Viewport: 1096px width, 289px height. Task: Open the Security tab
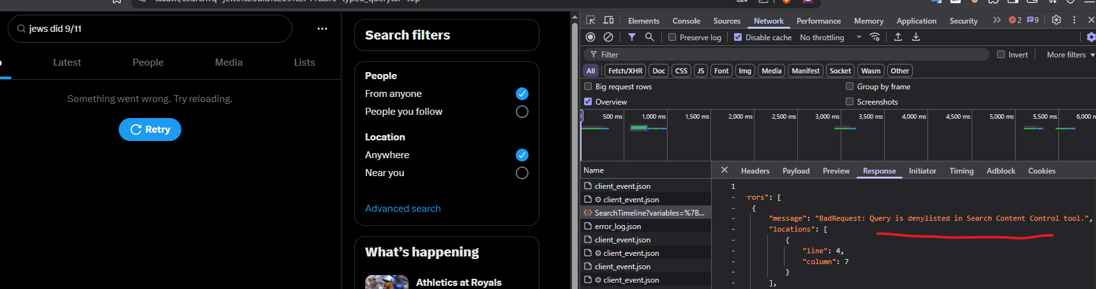pyautogui.click(x=963, y=20)
